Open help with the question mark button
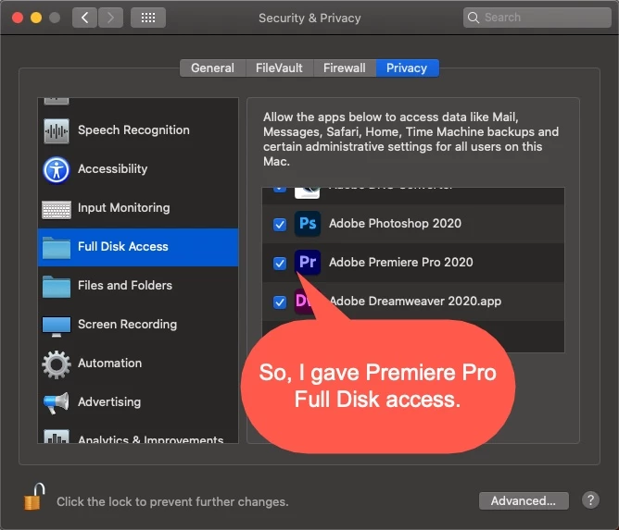The image size is (619, 530). 590,500
